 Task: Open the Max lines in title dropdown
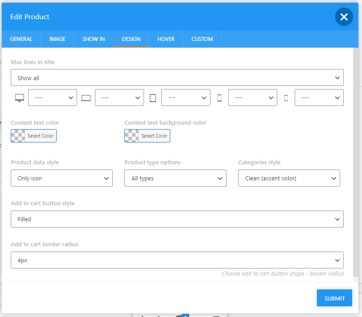177,77
